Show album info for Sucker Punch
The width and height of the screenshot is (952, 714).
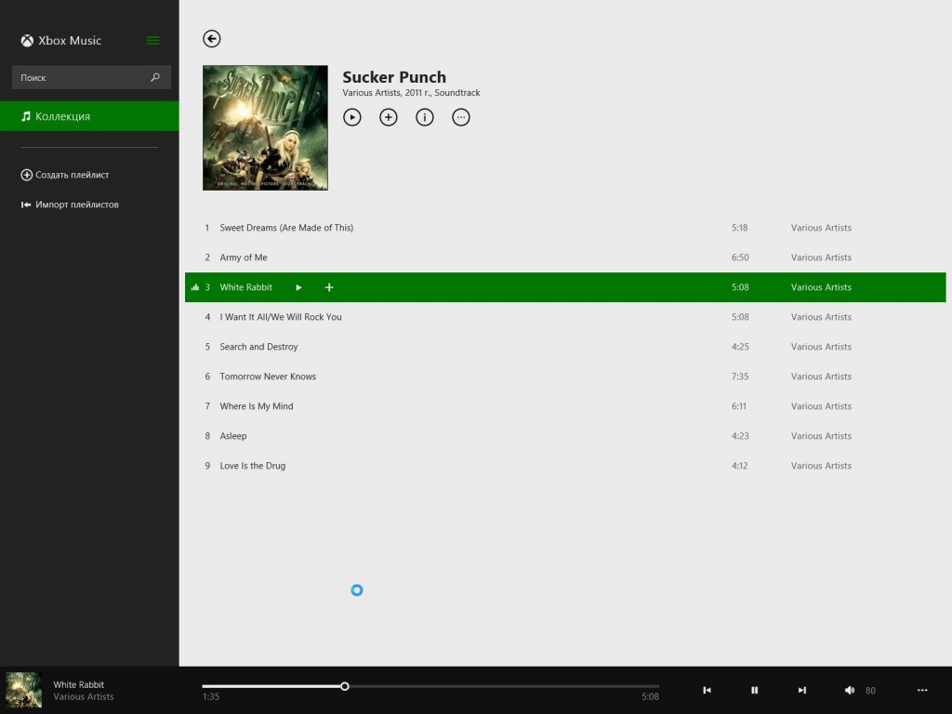(425, 117)
